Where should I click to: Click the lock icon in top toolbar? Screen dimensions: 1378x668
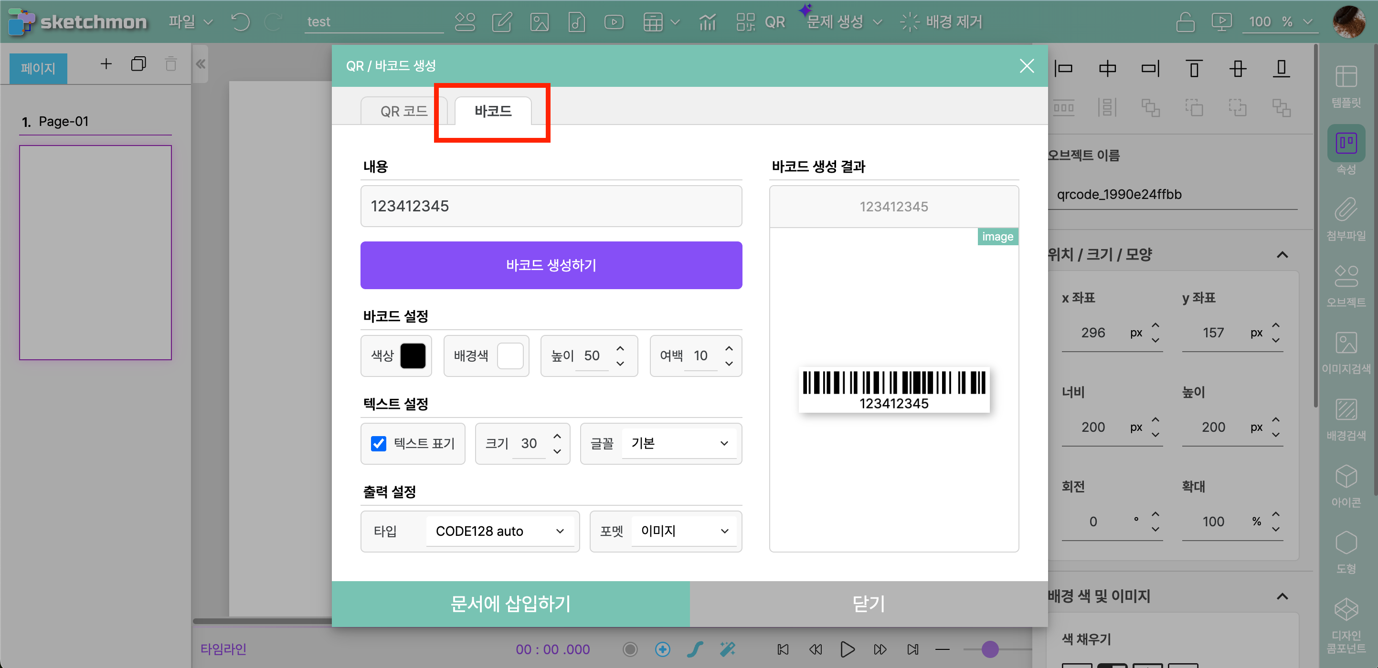coord(1185,22)
